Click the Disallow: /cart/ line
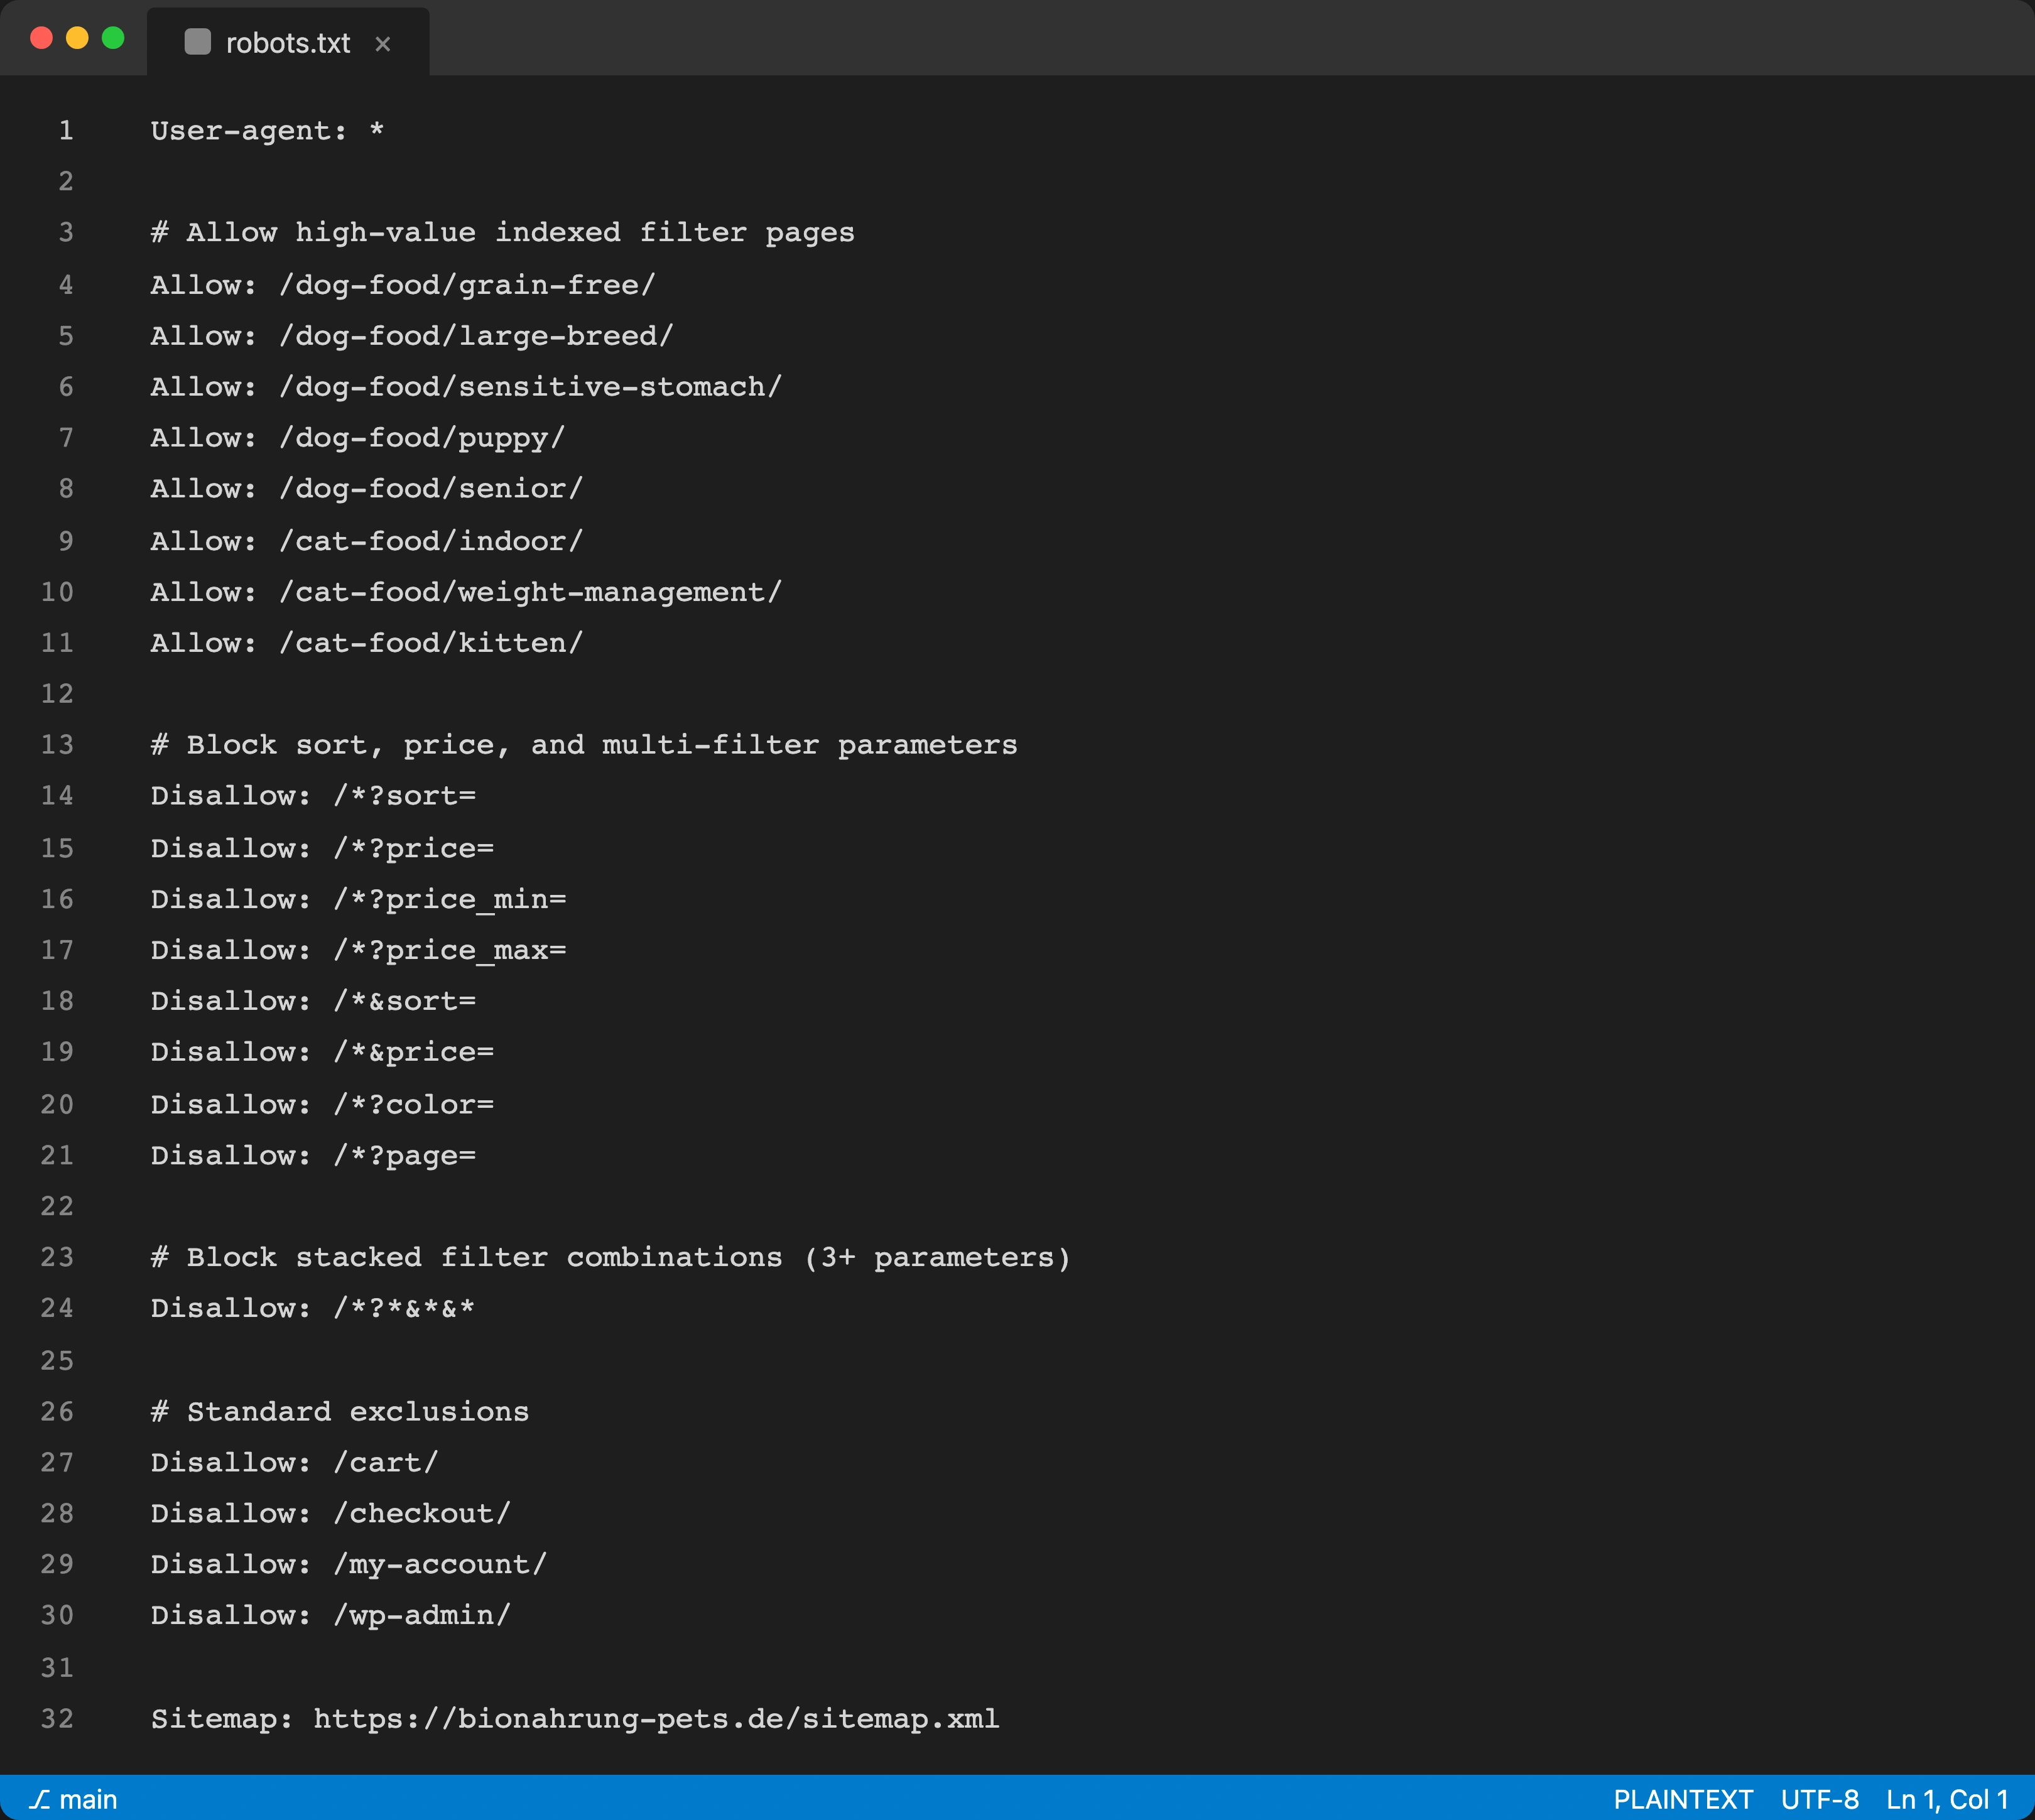 click(293, 1462)
